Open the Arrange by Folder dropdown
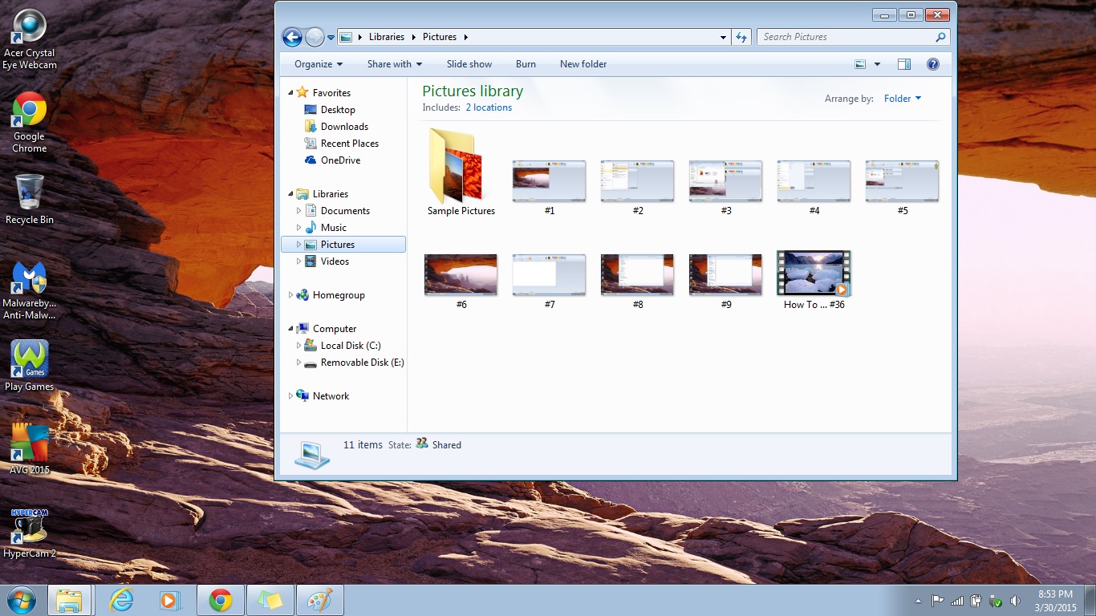The height and width of the screenshot is (616, 1096). point(903,99)
